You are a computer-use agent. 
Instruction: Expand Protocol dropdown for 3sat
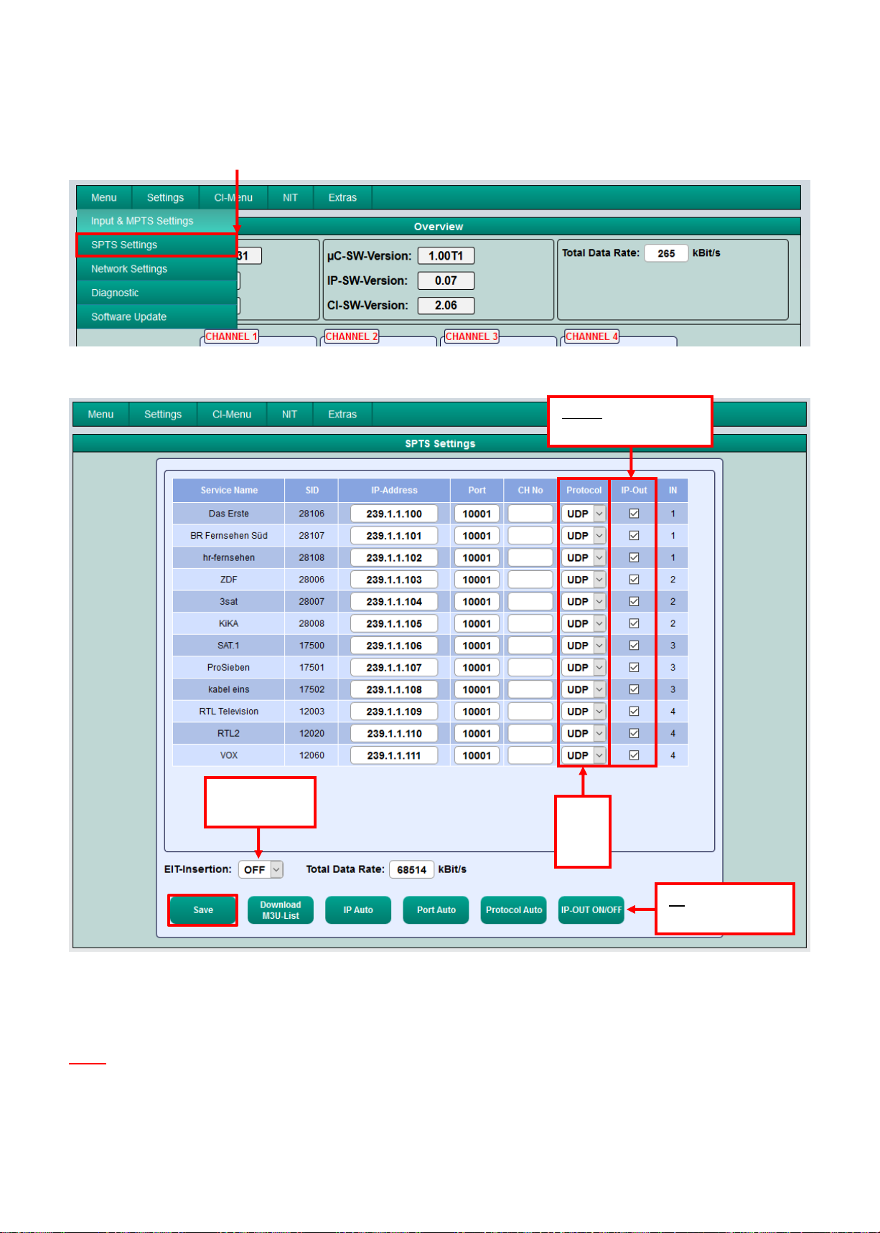coord(584,602)
